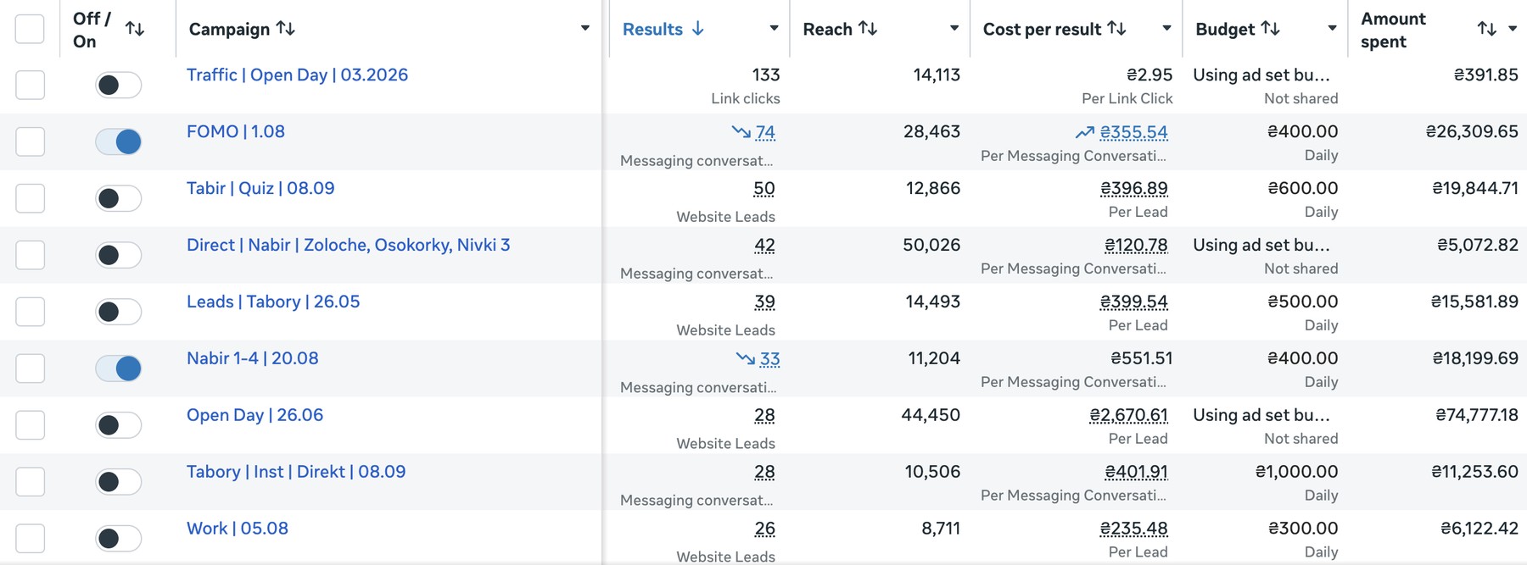Switch on Open Day | 26.06 campaign
This screenshot has width=1527, height=565.
[118, 425]
